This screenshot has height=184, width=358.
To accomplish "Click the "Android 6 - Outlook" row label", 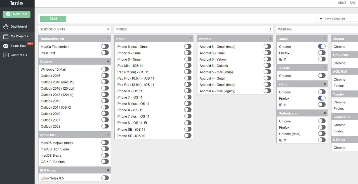I will coord(214,66).
